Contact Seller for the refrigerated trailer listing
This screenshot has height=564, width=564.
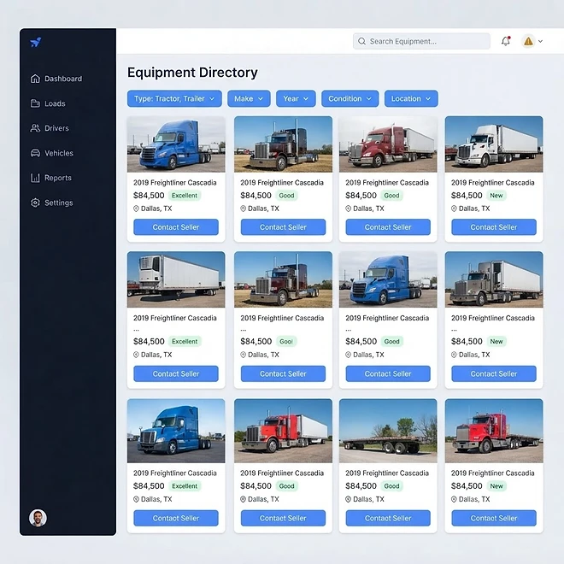pos(176,373)
